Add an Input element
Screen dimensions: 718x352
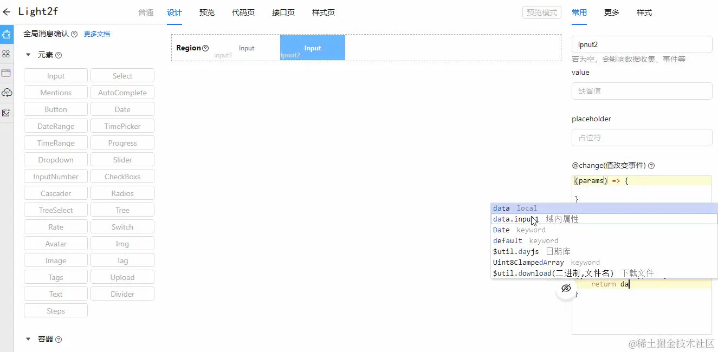tap(56, 76)
